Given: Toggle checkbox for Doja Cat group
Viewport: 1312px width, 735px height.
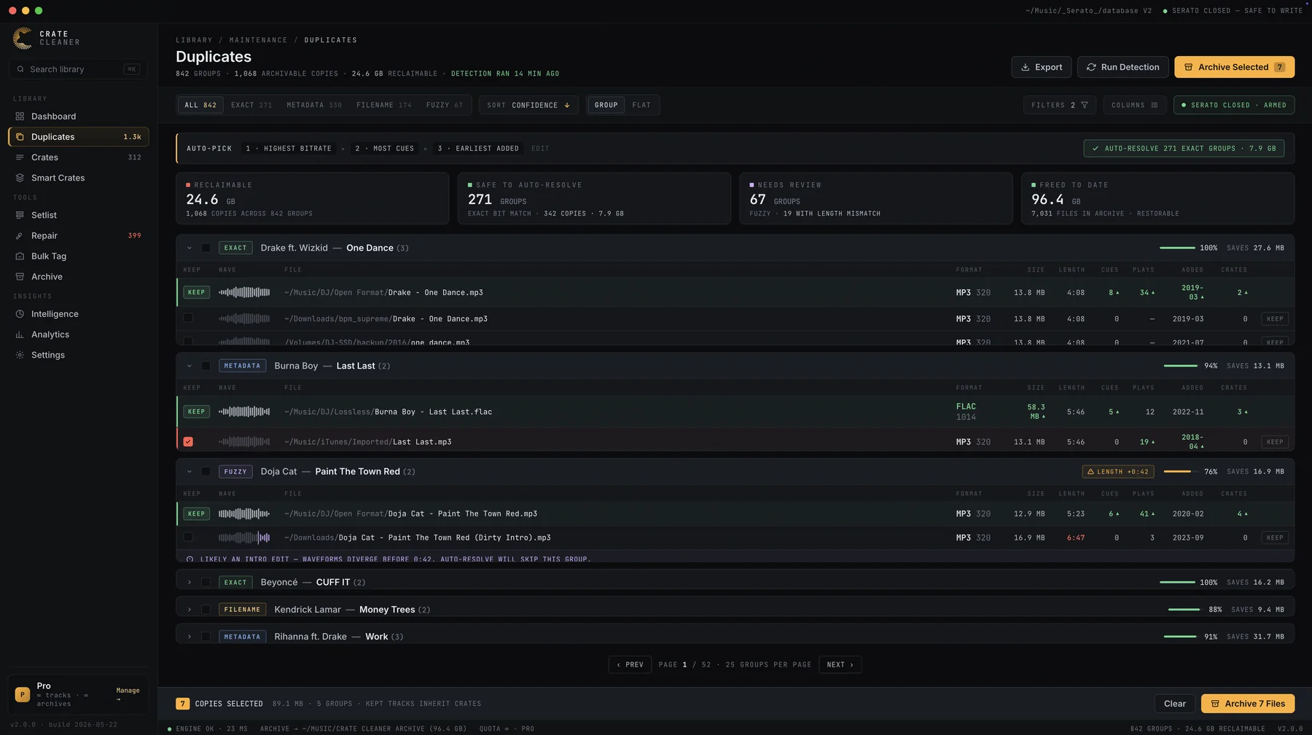Looking at the screenshot, I should click(x=206, y=471).
